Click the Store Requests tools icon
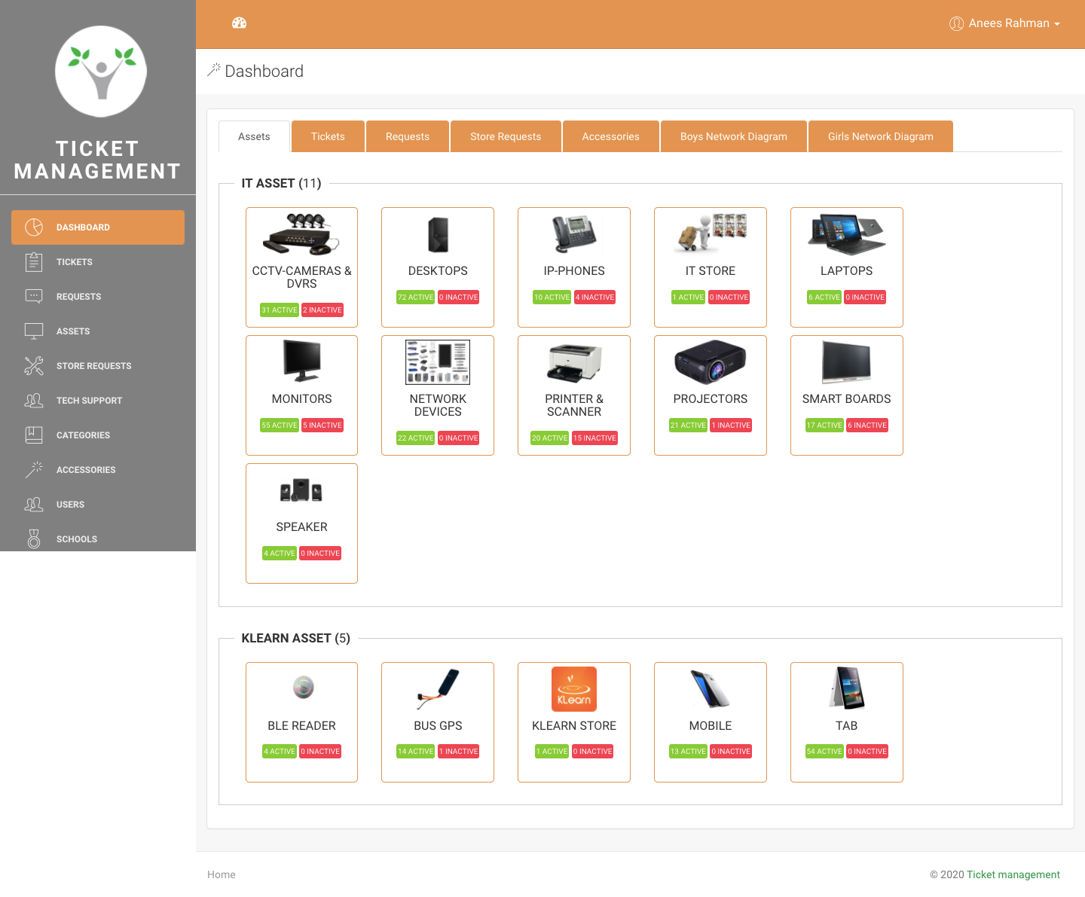Viewport: 1085px width, 897px height. 34,366
